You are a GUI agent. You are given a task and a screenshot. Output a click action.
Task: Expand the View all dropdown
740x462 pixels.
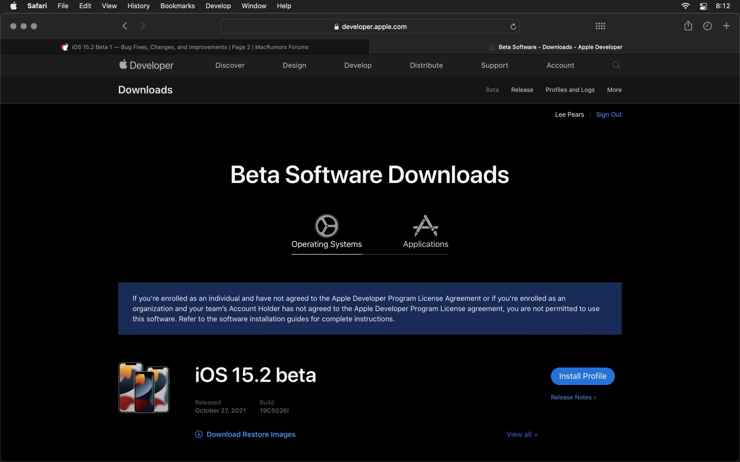(522, 434)
